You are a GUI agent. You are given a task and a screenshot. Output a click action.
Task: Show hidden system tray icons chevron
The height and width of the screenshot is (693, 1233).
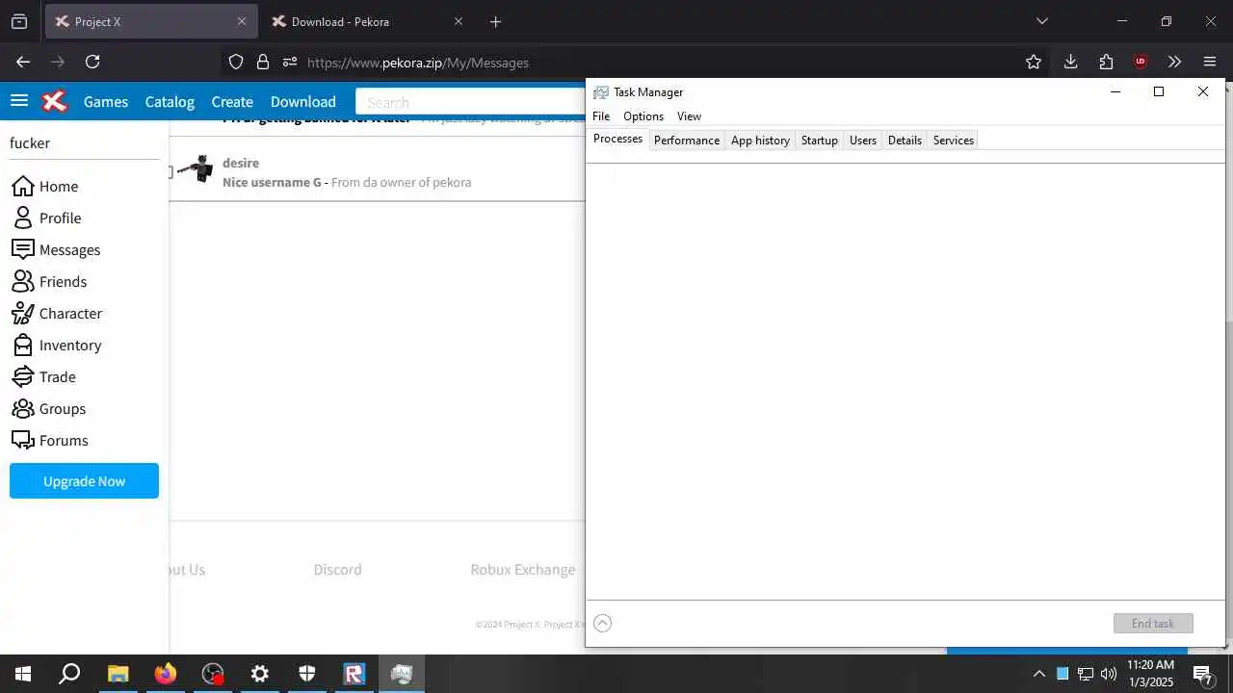(x=1038, y=674)
